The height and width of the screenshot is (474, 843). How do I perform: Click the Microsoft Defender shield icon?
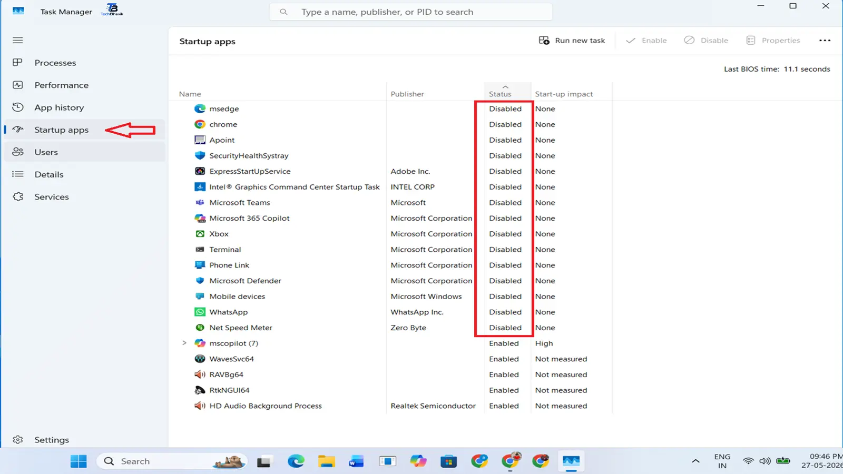click(x=200, y=281)
